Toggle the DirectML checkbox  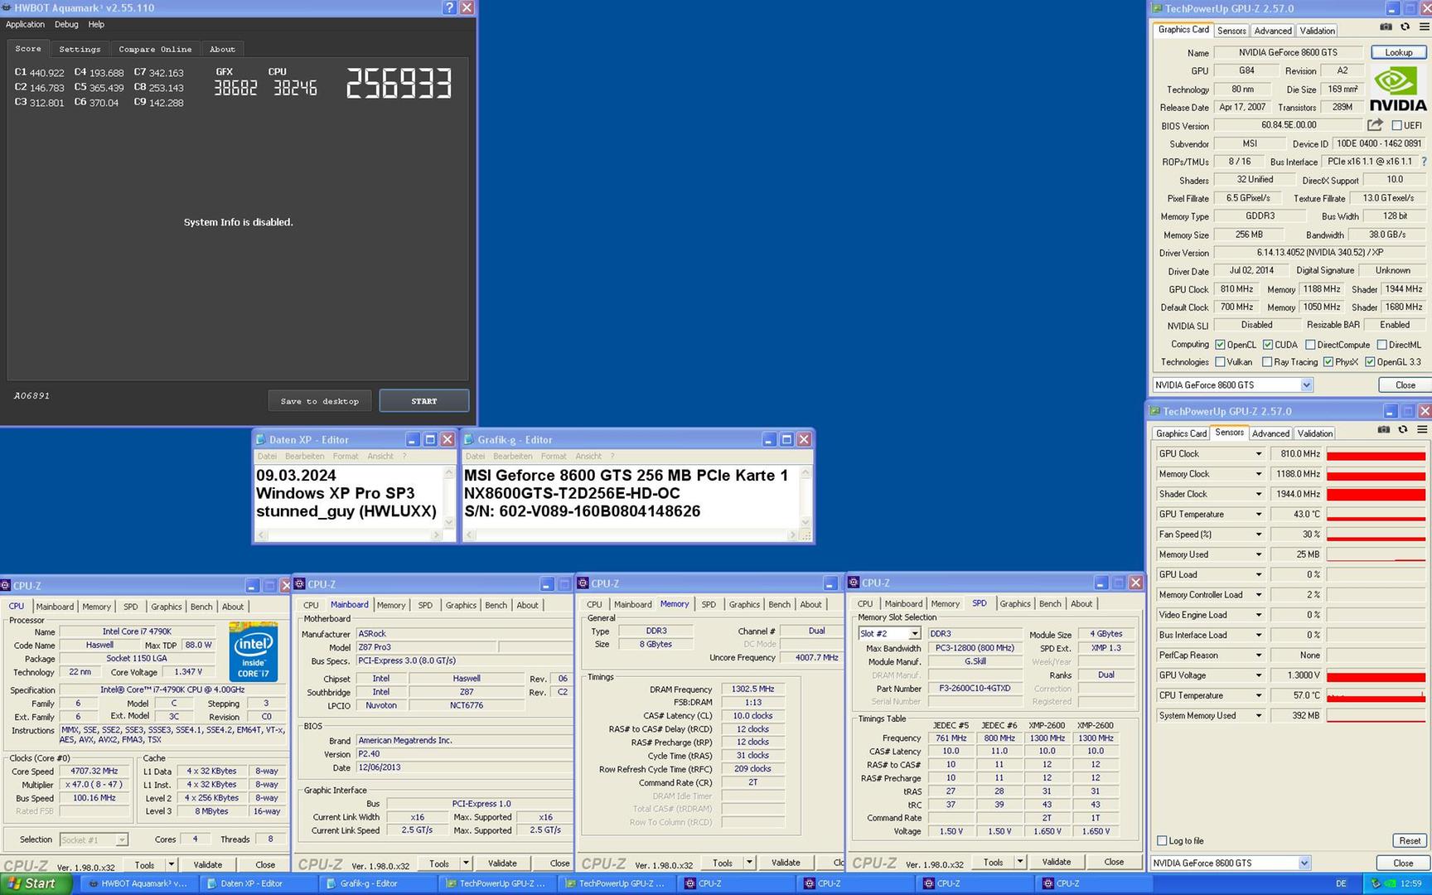point(1381,345)
